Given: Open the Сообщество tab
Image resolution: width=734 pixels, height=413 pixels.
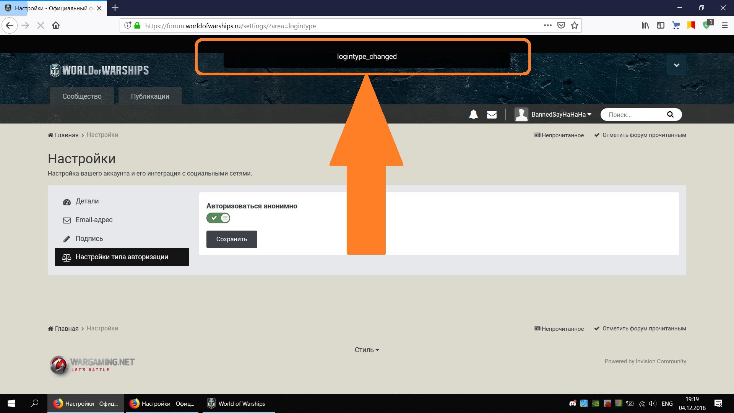Looking at the screenshot, I should pos(82,96).
